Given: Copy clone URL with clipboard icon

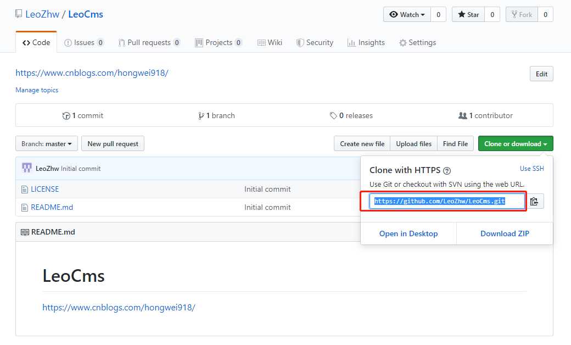Looking at the screenshot, I should click(534, 201).
